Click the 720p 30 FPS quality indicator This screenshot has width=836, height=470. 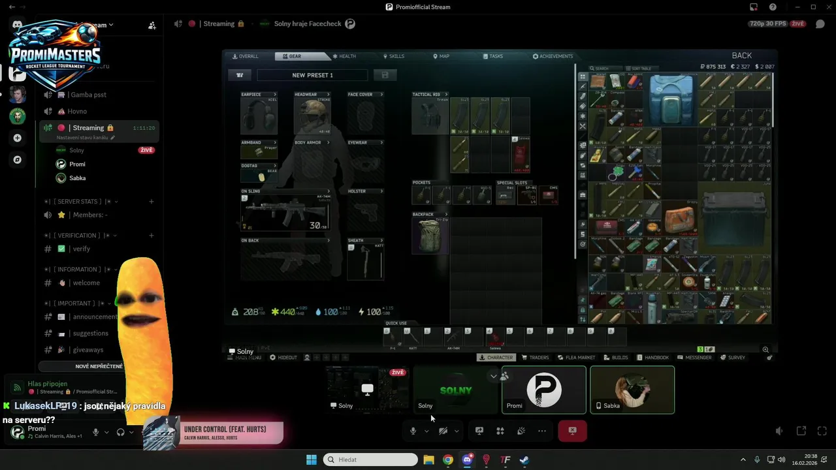tap(768, 23)
